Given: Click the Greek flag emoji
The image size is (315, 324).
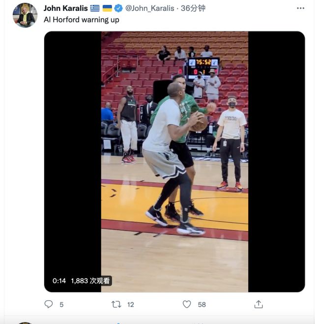Looking at the screenshot, I should (x=95, y=8).
